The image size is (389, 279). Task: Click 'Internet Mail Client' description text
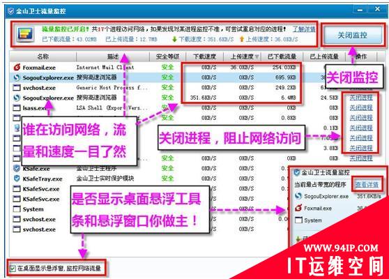click(105, 67)
